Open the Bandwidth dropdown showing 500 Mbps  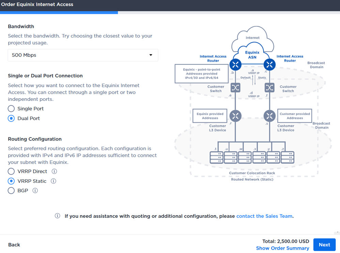[x=83, y=55]
